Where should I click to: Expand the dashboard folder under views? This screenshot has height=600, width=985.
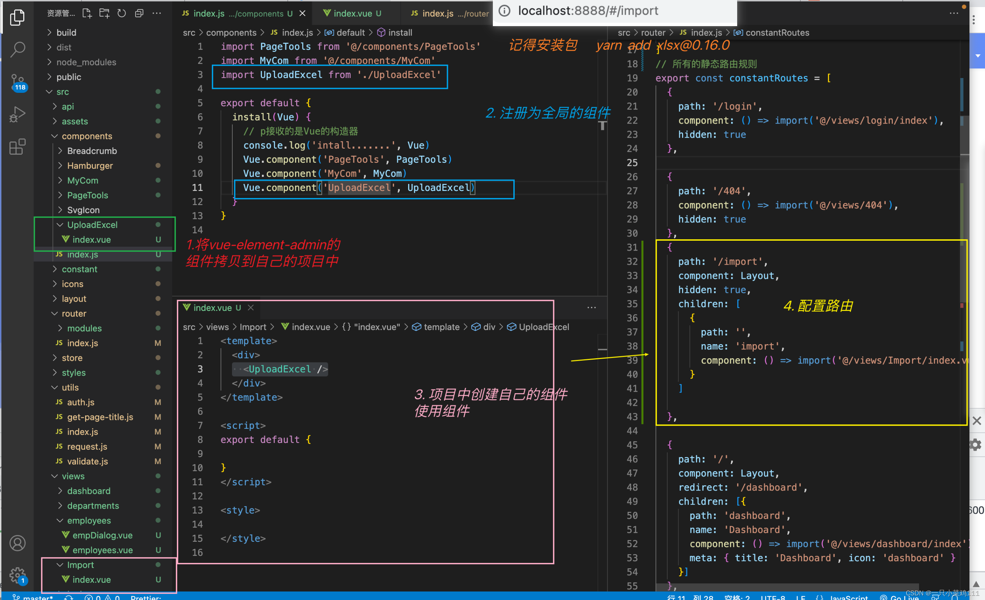coord(88,491)
